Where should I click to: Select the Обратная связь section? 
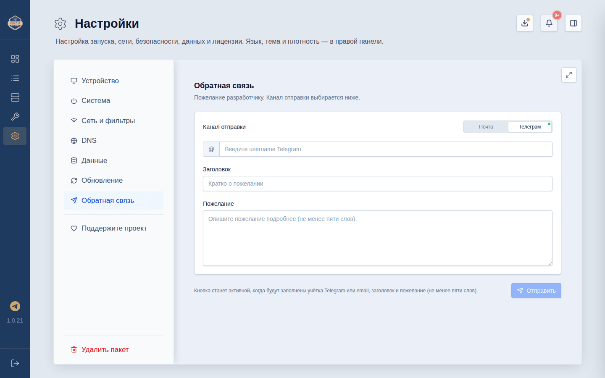pos(113,200)
